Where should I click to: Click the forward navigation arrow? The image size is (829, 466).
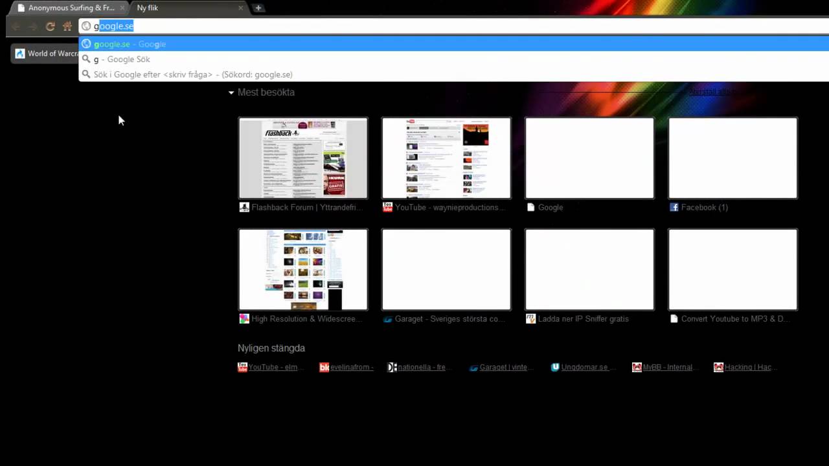pos(32,27)
